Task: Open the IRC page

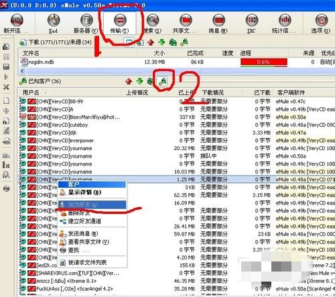Action: point(251,23)
